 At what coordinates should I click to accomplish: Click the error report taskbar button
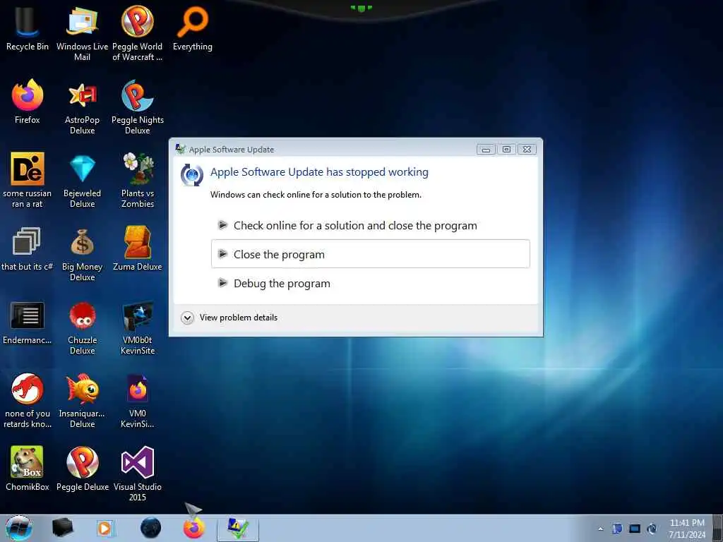click(x=238, y=529)
